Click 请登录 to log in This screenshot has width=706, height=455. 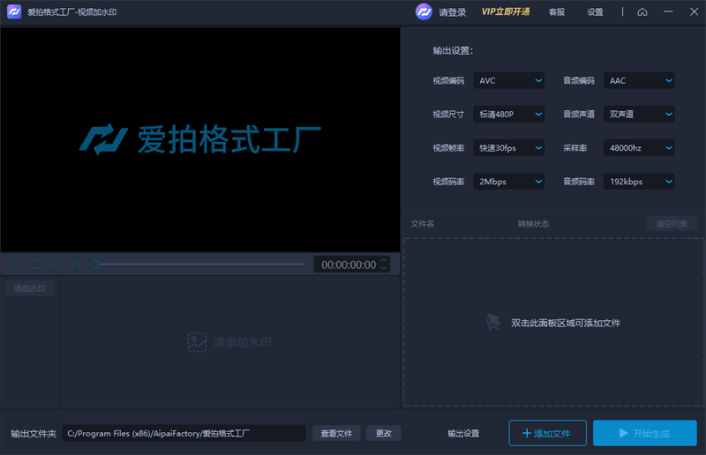(x=453, y=12)
